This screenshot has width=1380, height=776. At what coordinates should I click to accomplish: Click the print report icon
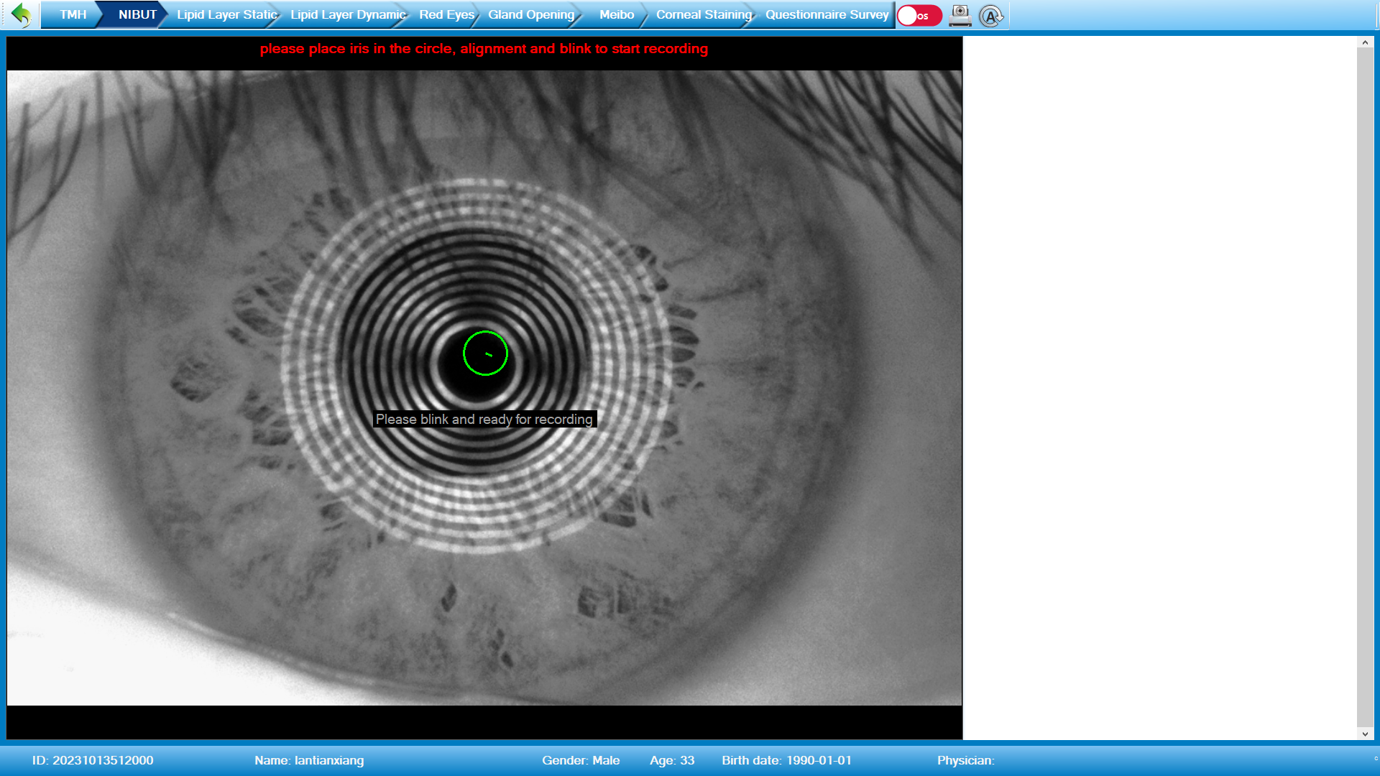[x=961, y=15]
